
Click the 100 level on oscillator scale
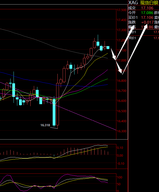[x=120, y=177]
